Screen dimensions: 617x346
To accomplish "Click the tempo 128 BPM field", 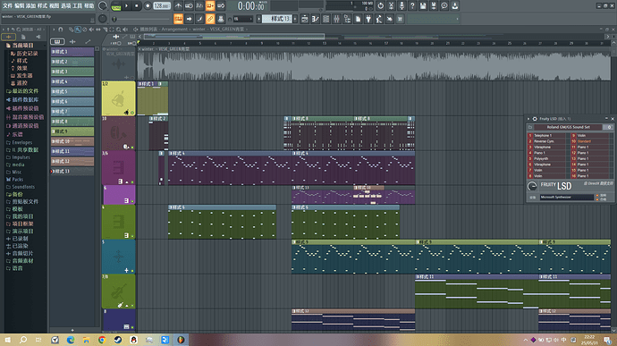I will tap(162, 6).
